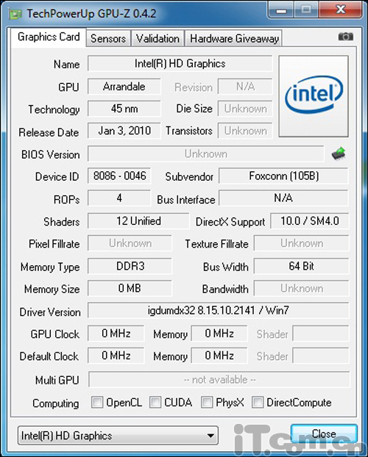The height and width of the screenshot is (457, 368).
Task: Click the maximize window button
Action: pos(306,10)
